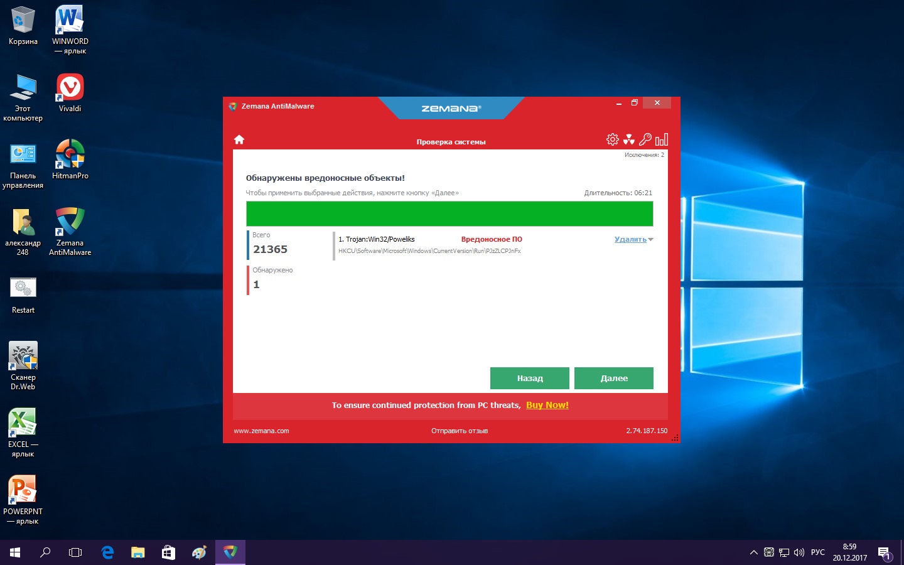Open Microsoft Store from the taskbar

[168, 552]
